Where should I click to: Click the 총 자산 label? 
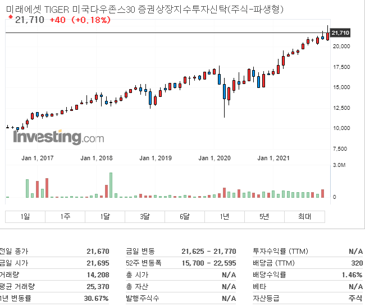[137, 287]
